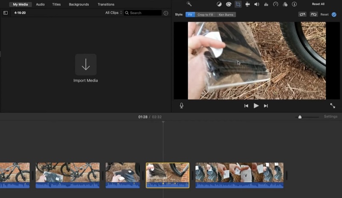Click the magic wand auto-enhance icon

coord(189,4)
